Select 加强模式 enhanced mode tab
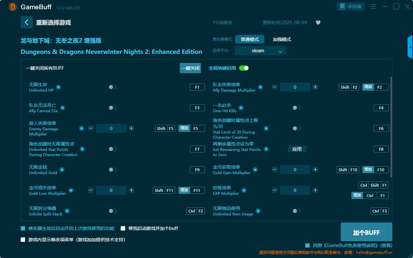Viewport: 413px width, 258px height. click(282, 39)
